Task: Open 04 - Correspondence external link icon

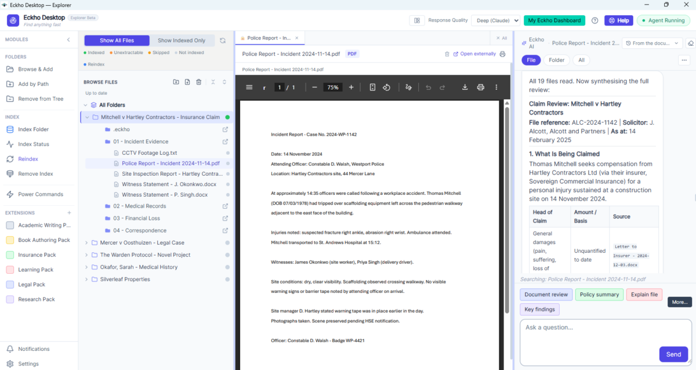Action: 225,230
